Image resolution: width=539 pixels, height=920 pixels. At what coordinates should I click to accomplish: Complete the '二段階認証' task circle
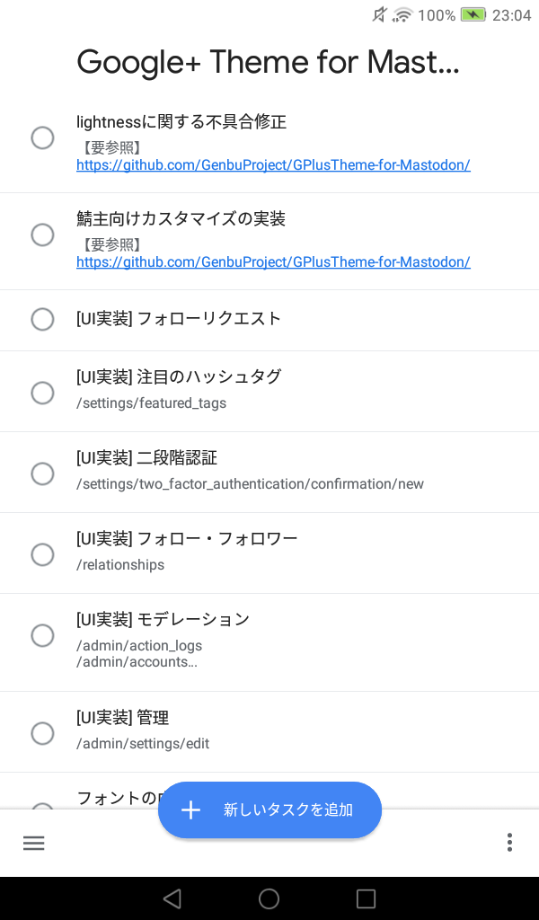(42, 473)
